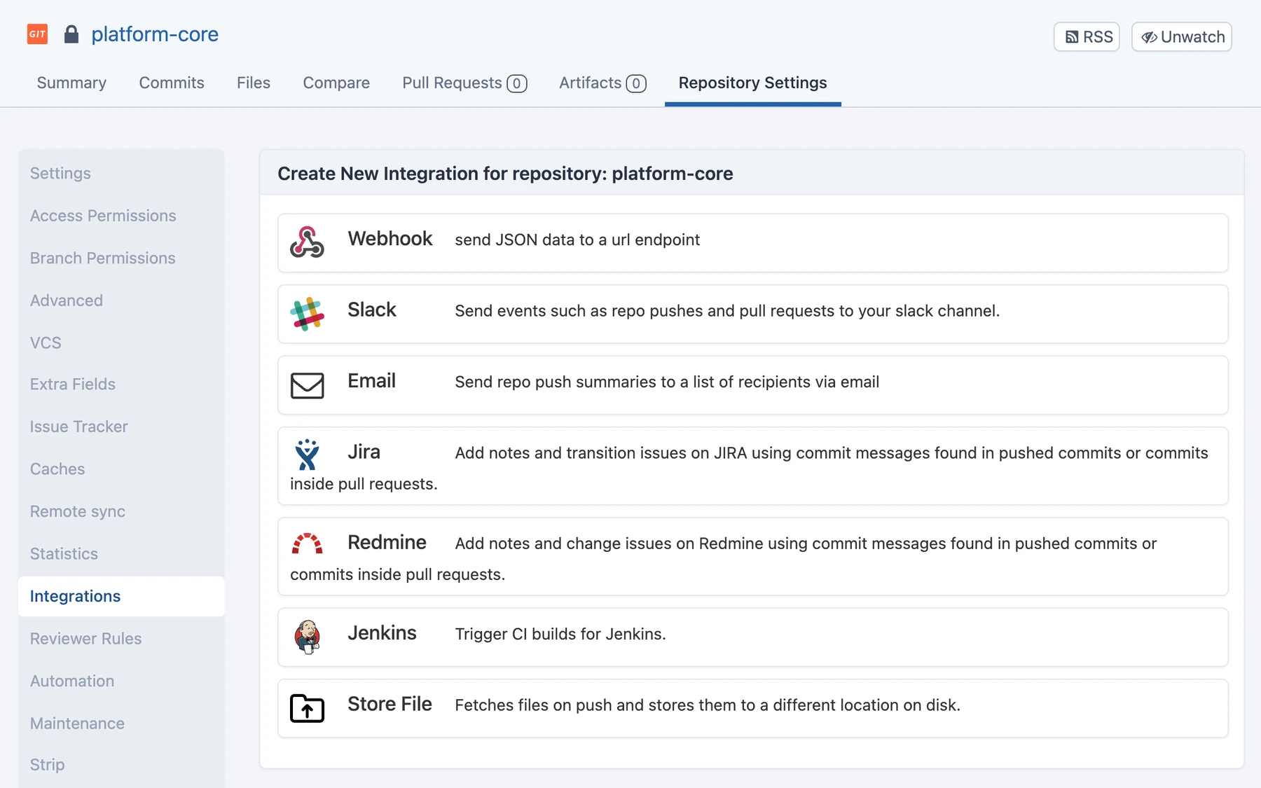Viewport: 1261px width, 788px height.
Task: Unwatch this repository
Action: point(1182,36)
